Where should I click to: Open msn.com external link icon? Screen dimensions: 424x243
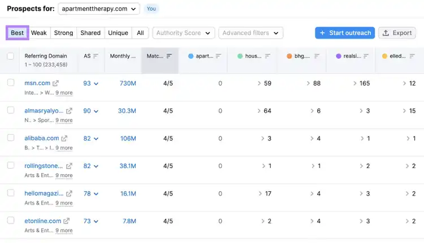[x=55, y=83]
